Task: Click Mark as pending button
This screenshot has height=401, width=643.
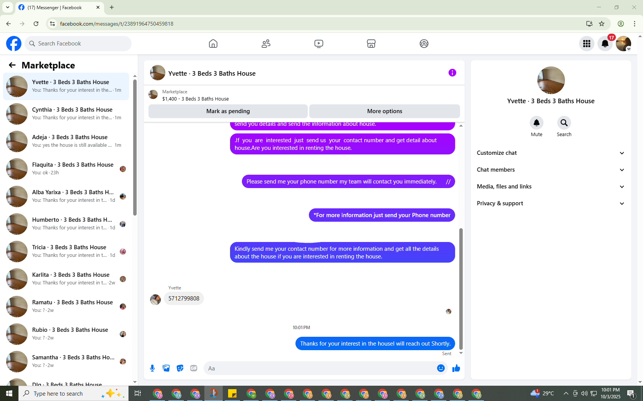Action: [x=228, y=111]
